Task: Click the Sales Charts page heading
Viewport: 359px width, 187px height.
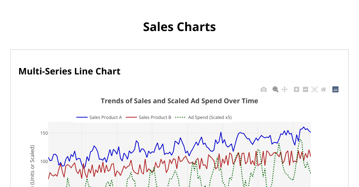Action: click(179, 27)
